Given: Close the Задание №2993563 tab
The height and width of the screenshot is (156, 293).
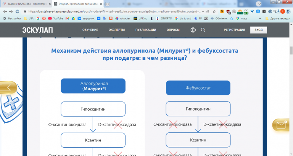Looking at the screenshot, I should 50,4.
